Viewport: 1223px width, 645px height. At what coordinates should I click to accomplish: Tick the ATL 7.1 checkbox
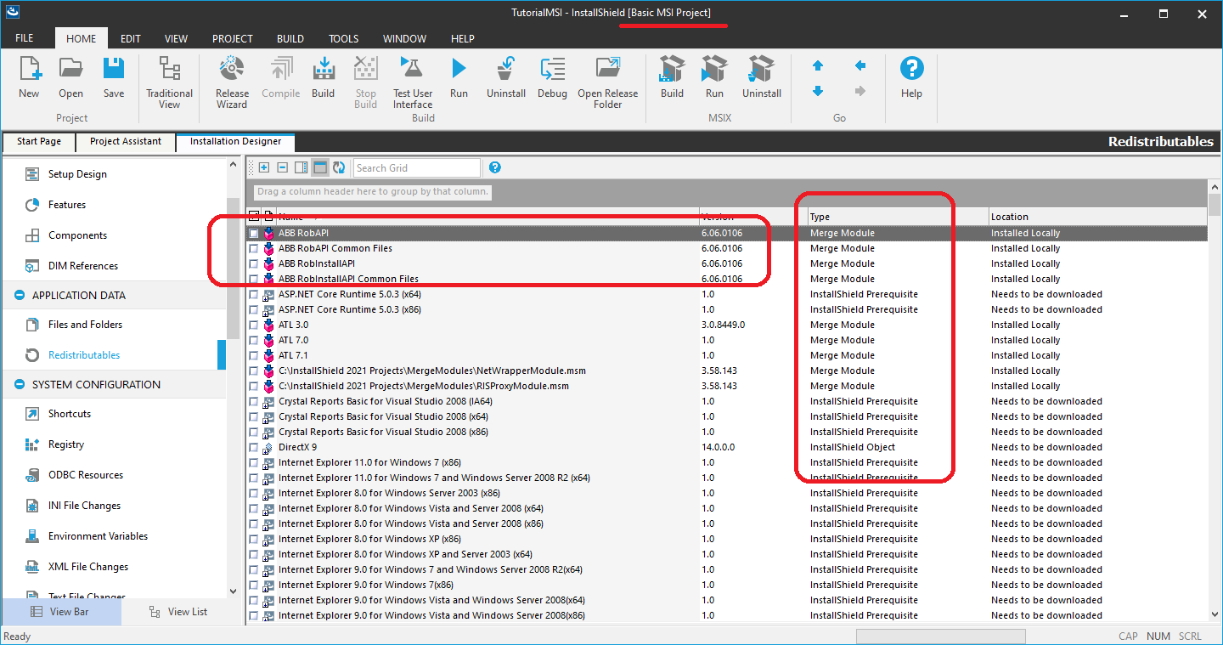tap(254, 355)
